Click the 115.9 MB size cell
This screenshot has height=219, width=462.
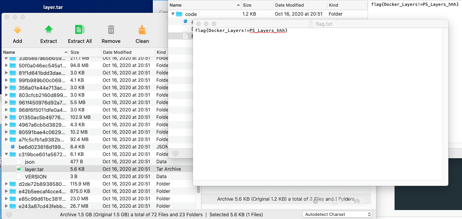[x=80, y=184]
